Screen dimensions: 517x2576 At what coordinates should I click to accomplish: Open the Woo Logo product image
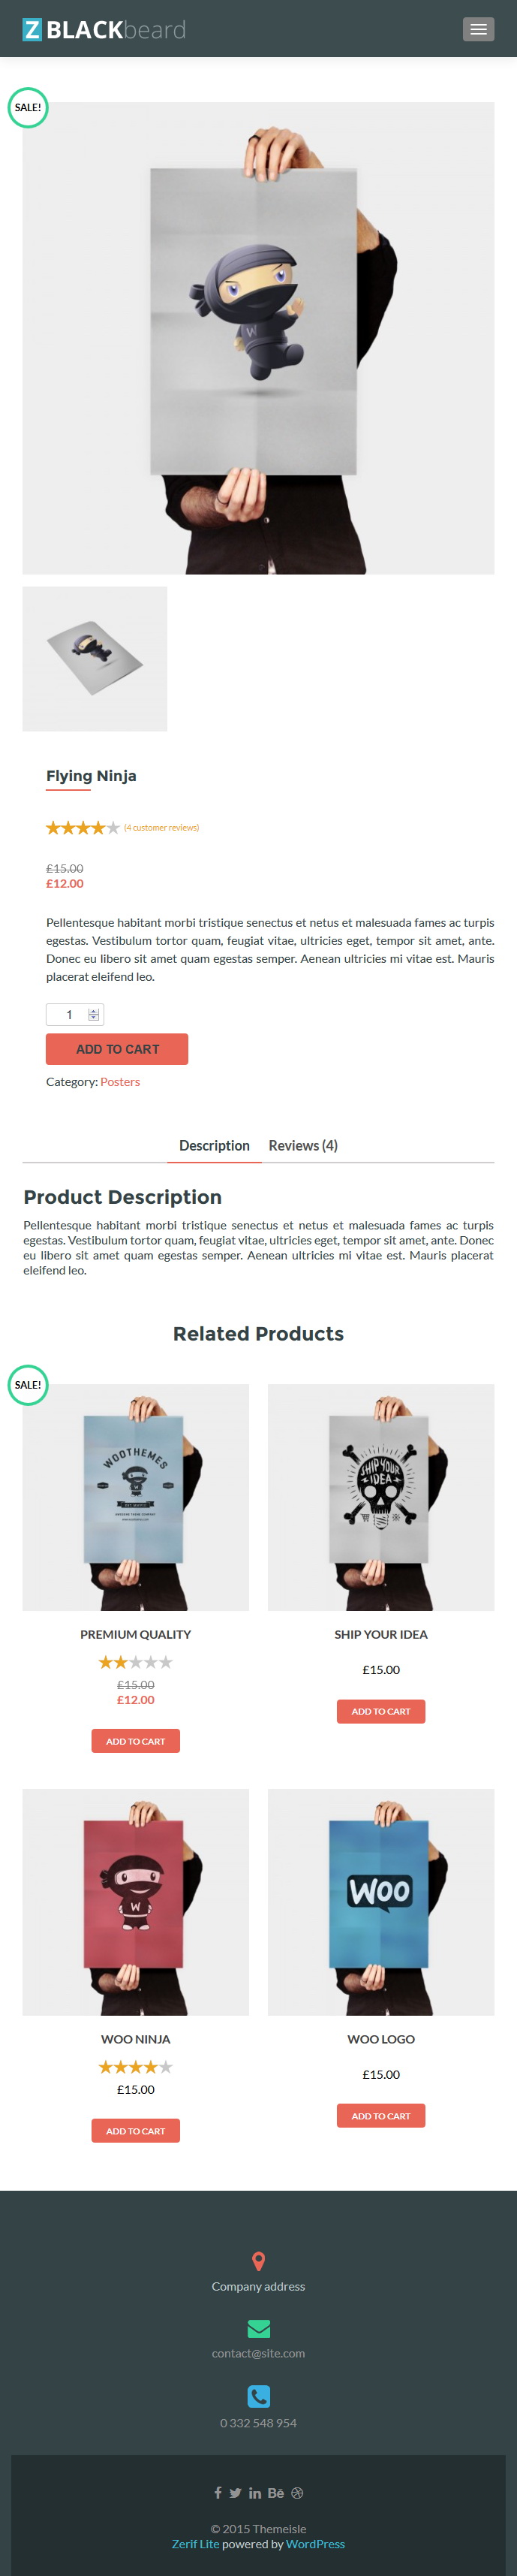coord(381,1901)
